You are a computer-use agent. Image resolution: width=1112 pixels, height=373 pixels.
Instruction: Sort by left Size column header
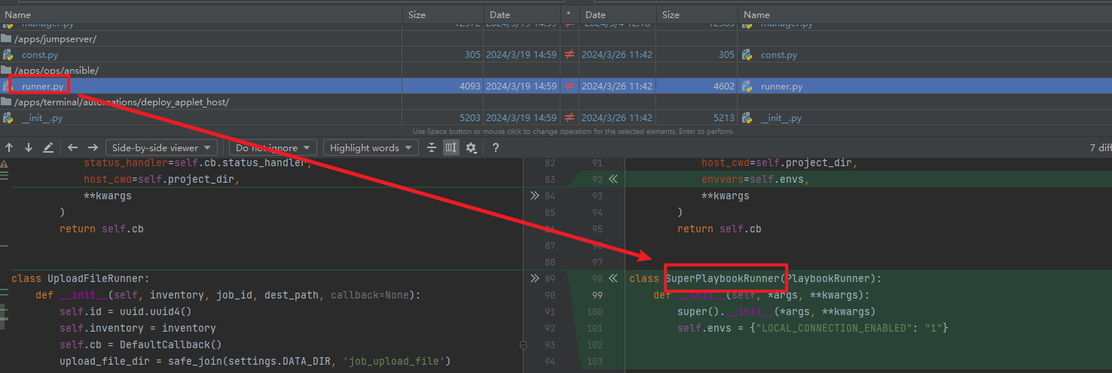[x=417, y=14]
